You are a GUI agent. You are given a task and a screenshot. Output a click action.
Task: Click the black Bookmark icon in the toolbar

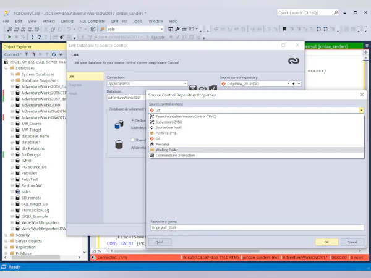284,29
